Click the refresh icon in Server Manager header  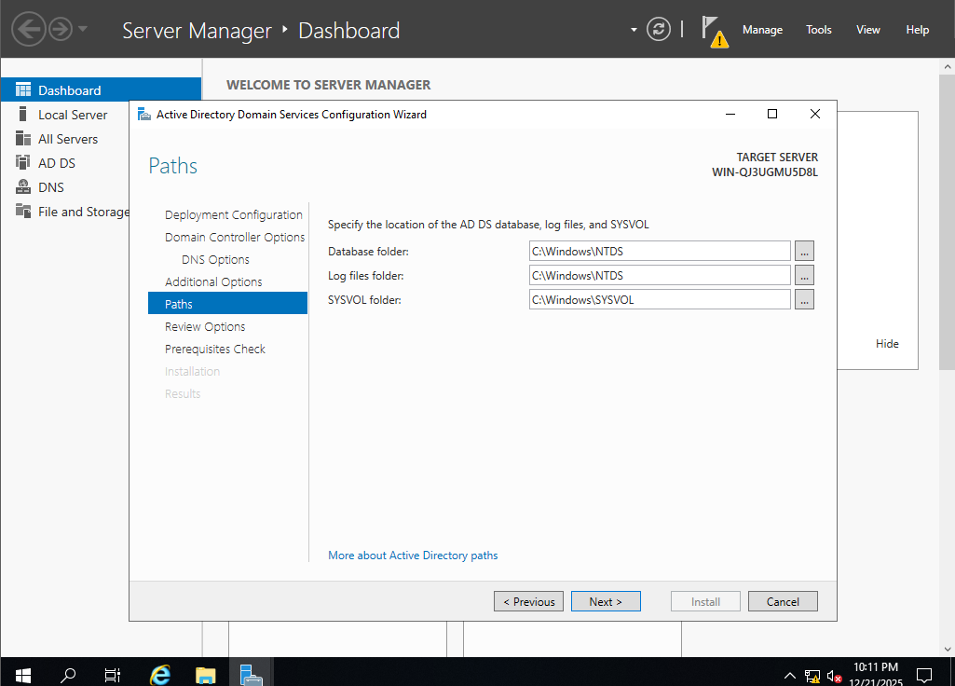click(659, 29)
